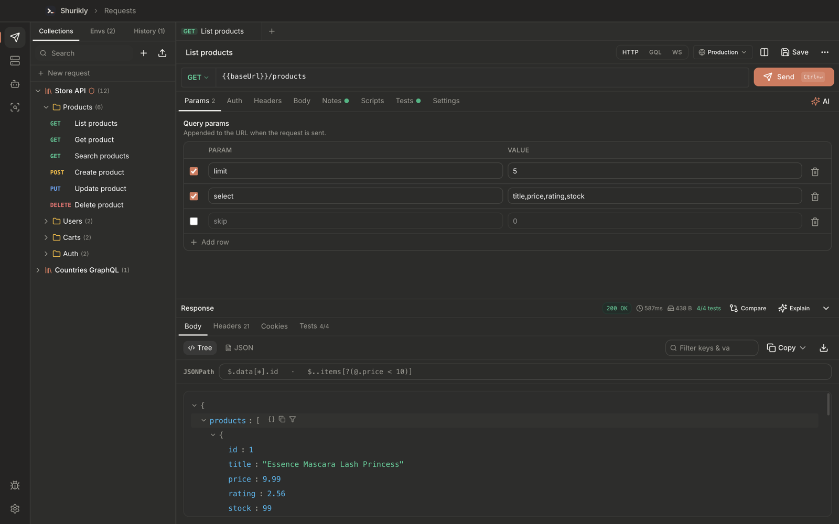The width and height of the screenshot is (839, 524).
Task: Click the JSONPath input field
Action: point(525,372)
